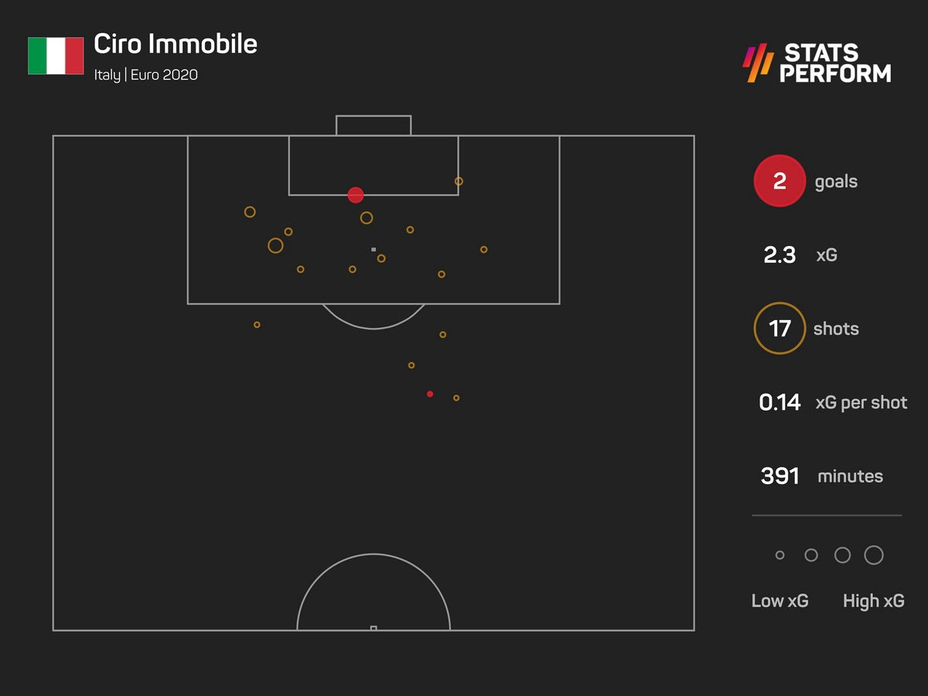Image resolution: width=928 pixels, height=696 pixels.
Task: Click the Stats Perform logo
Action: (817, 63)
